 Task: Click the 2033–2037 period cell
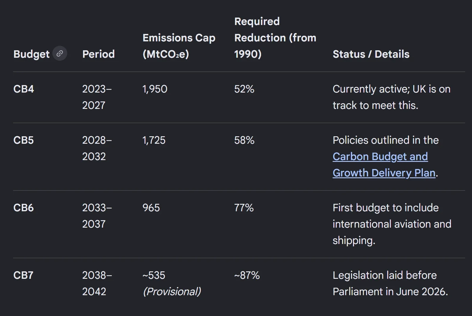[x=97, y=216]
